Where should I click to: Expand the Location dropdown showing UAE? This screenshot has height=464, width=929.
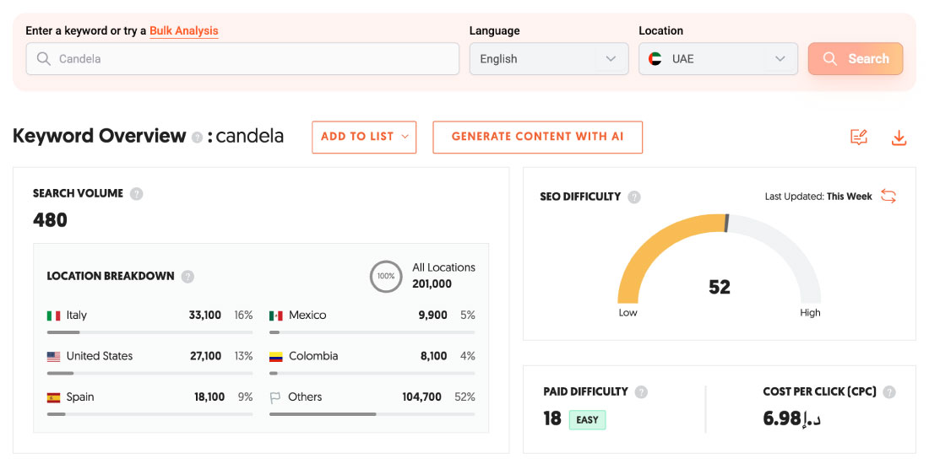(718, 59)
